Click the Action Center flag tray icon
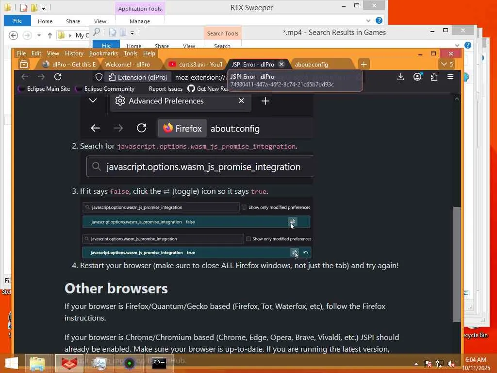This screenshot has height=373, width=497. [x=428, y=363]
